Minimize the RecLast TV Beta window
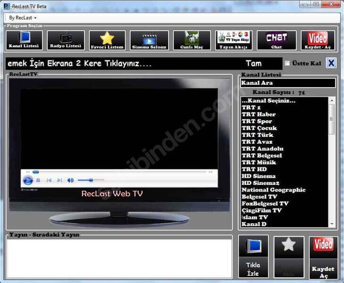The image size is (344, 283). click(x=305, y=5)
